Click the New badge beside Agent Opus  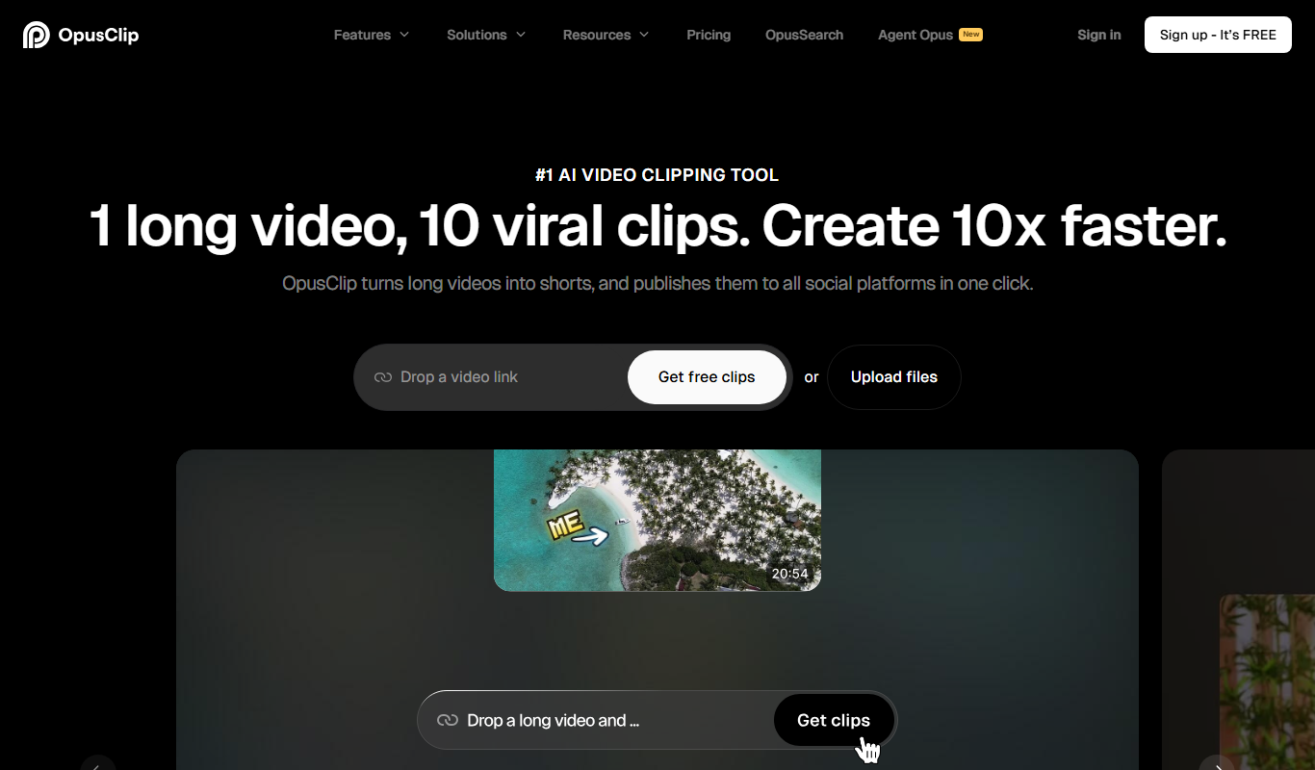[x=971, y=35]
